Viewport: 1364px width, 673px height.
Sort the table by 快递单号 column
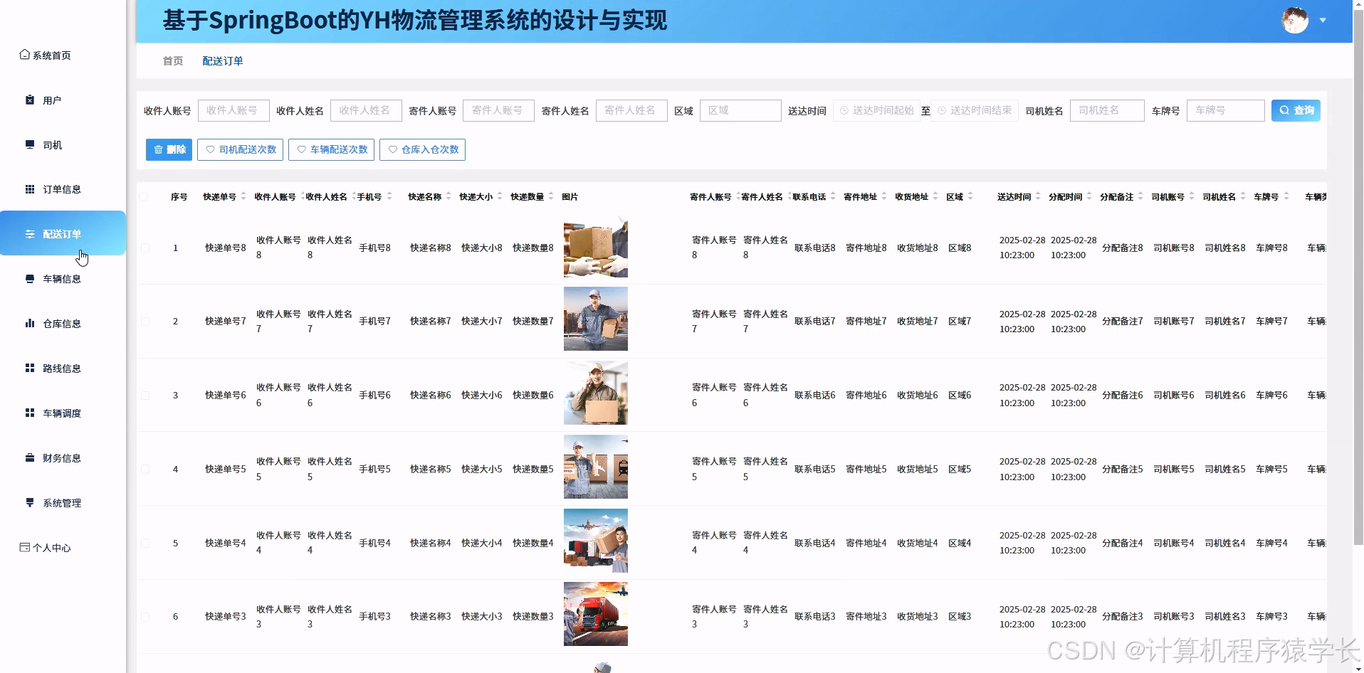pyautogui.click(x=242, y=196)
